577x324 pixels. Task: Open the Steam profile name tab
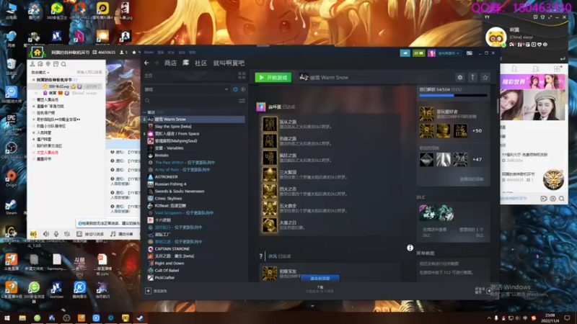pyautogui.click(x=229, y=63)
